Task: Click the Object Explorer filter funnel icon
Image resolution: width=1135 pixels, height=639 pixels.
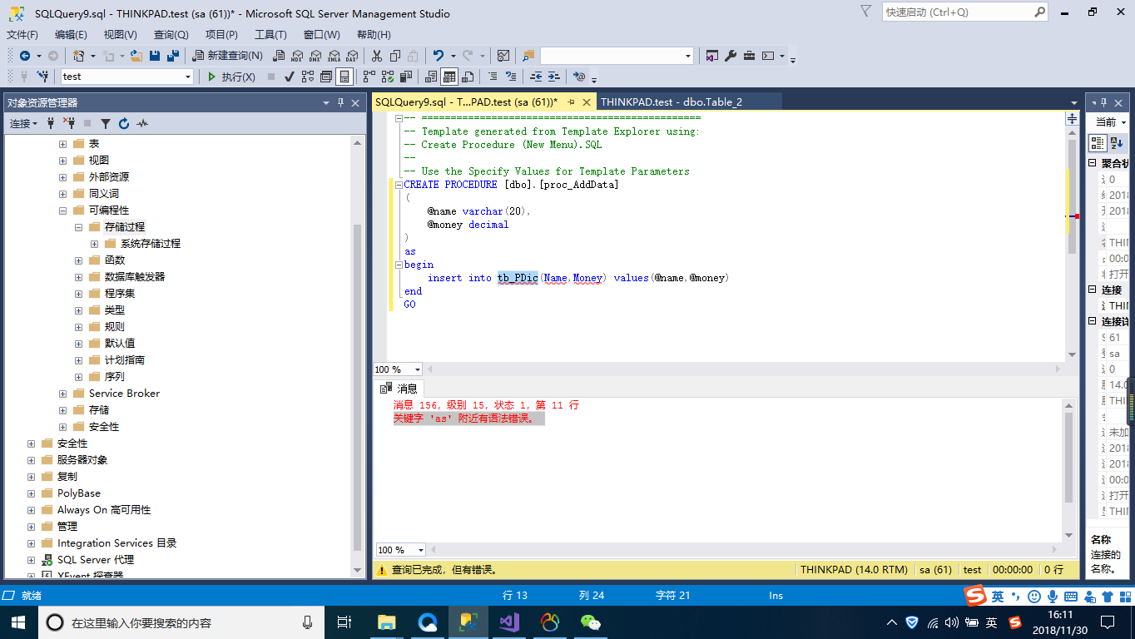Action: coord(106,123)
